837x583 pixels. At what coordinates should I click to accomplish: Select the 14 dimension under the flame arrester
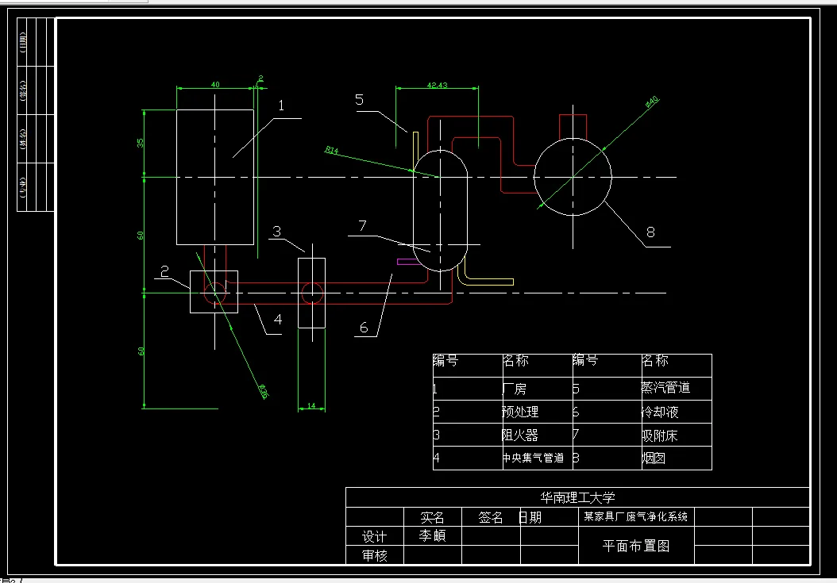312,406
